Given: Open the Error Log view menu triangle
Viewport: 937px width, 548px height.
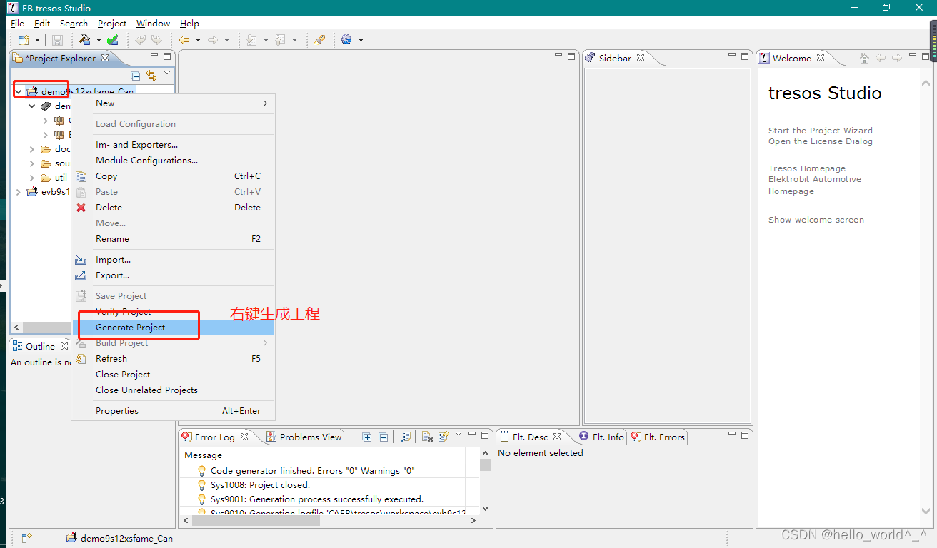Looking at the screenshot, I should [x=459, y=434].
